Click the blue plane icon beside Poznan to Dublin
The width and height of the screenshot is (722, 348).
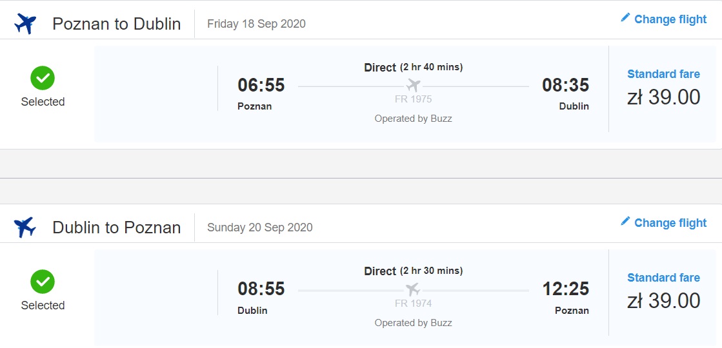pyautogui.click(x=25, y=23)
